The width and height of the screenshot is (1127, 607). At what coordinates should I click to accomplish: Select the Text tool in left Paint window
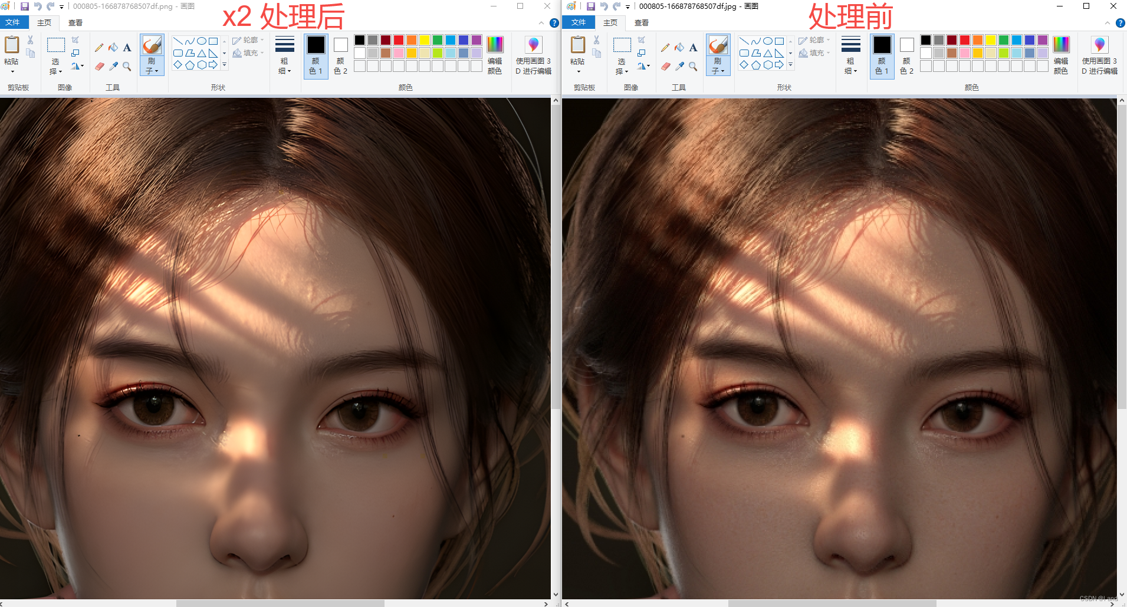click(x=127, y=48)
